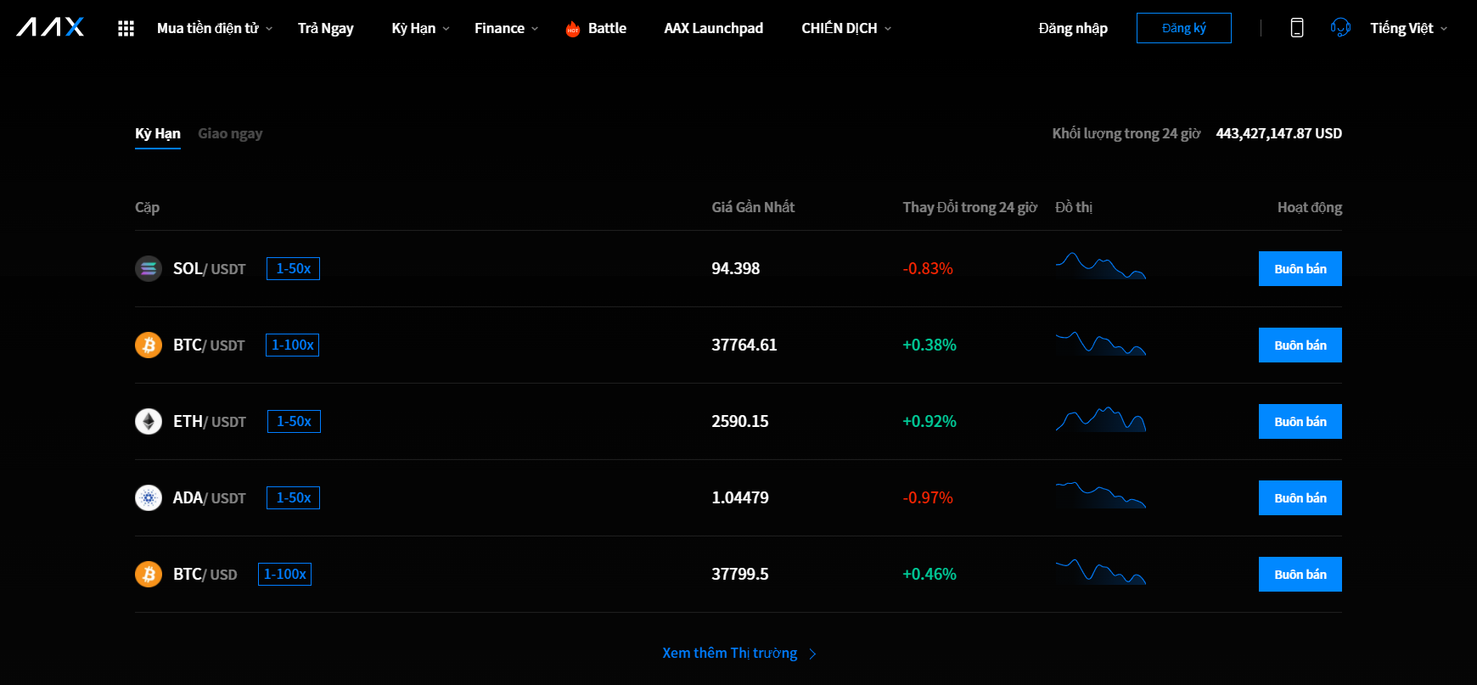Click the -0.97% change value
The width and height of the screenshot is (1477, 685).
928,497
